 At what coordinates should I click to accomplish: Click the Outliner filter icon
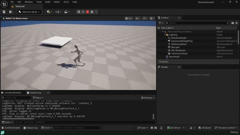click(161, 23)
